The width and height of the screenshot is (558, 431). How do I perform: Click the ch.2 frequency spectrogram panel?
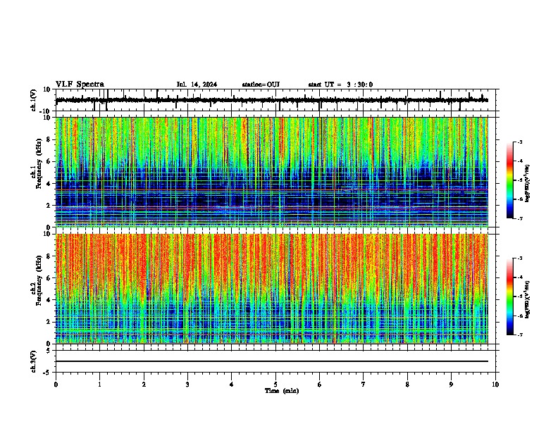272,289
